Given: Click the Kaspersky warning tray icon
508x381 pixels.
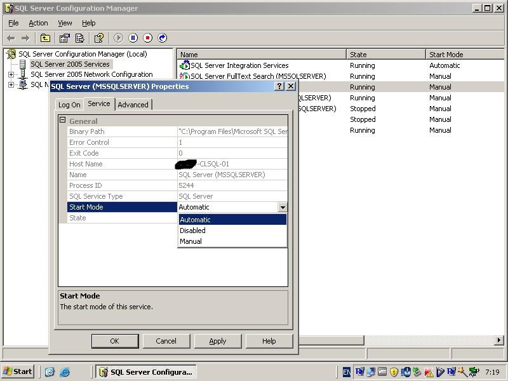Looking at the screenshot, I should click(x=429, y=372).
